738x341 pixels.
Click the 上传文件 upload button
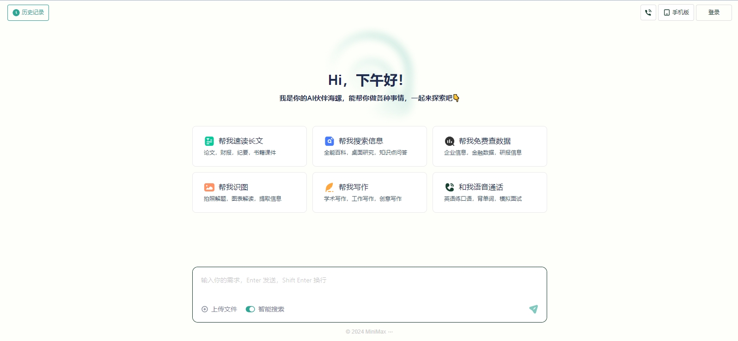220,309
